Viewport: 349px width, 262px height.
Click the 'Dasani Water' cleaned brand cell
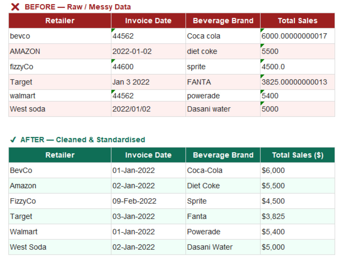coord(223,247)
